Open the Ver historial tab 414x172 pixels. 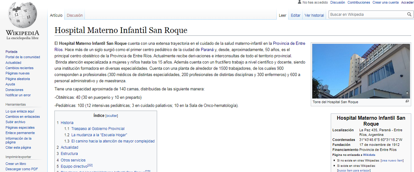(314, 15)
